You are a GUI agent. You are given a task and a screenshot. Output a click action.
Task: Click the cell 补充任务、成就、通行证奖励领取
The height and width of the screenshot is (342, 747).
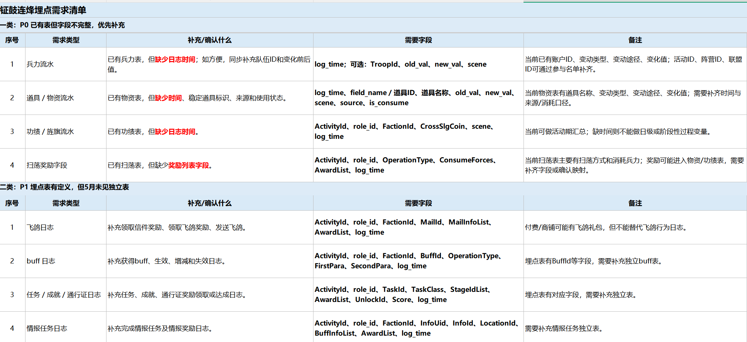(210, 295)
